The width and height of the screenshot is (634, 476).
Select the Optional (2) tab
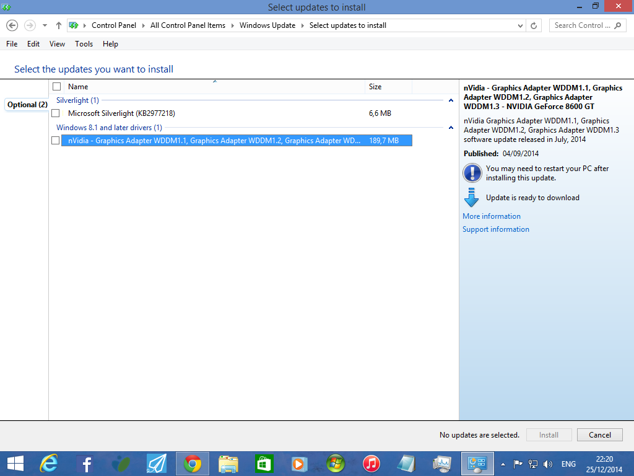click(27, 105)
